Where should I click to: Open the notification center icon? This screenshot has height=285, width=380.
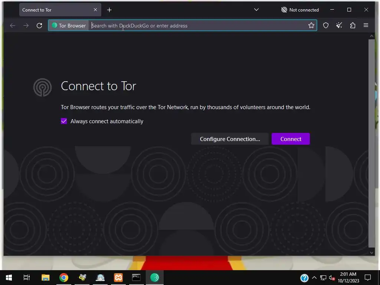pyautogui.click(x=368, y=278)
